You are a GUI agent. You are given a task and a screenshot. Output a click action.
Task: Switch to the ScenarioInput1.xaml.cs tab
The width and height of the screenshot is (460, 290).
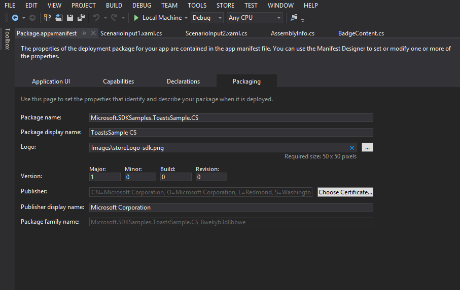pyautogui.click(x=131, y=33)
